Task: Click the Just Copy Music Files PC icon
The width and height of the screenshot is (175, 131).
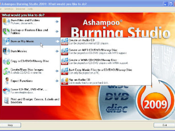Action: point(64,71)
